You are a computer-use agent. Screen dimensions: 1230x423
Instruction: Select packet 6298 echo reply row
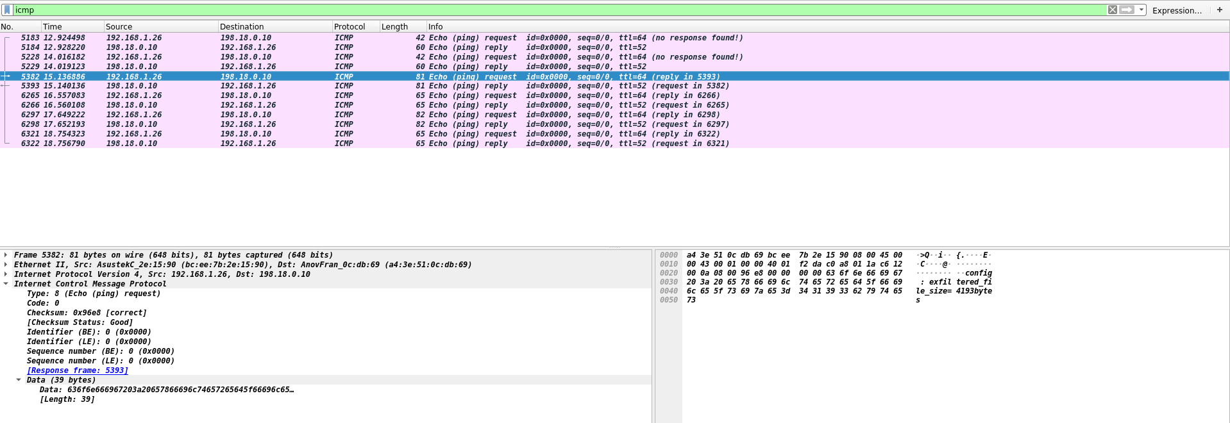614,124
